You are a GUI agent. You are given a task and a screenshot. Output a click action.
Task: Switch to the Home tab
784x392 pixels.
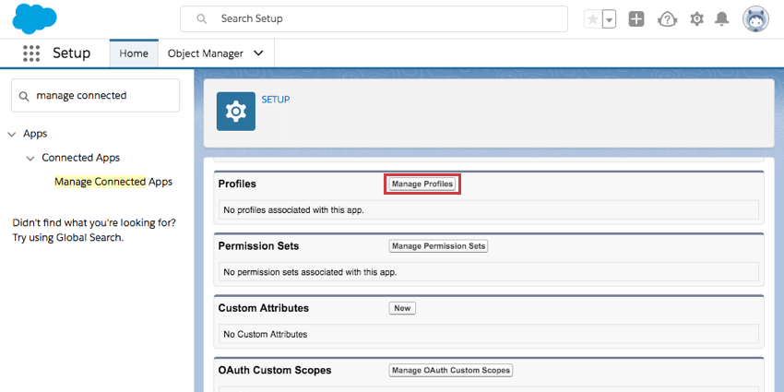(x=134, y=53)
